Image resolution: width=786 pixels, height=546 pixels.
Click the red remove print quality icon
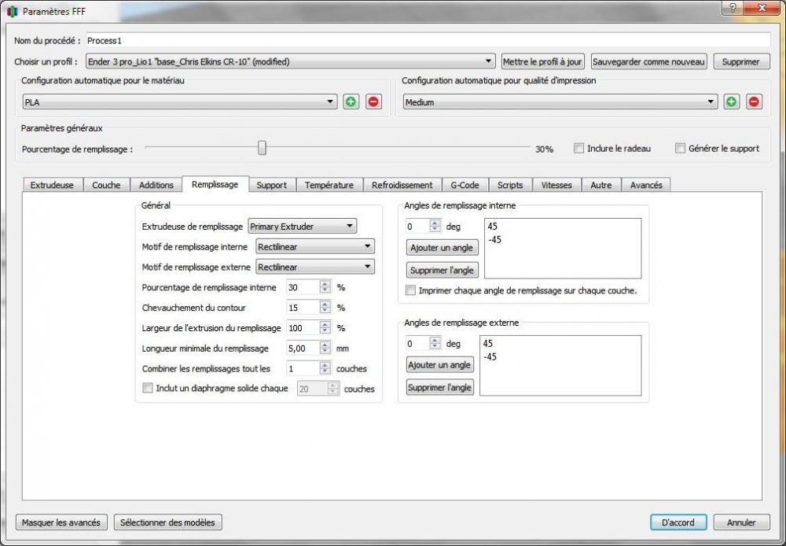click(754, 101)
